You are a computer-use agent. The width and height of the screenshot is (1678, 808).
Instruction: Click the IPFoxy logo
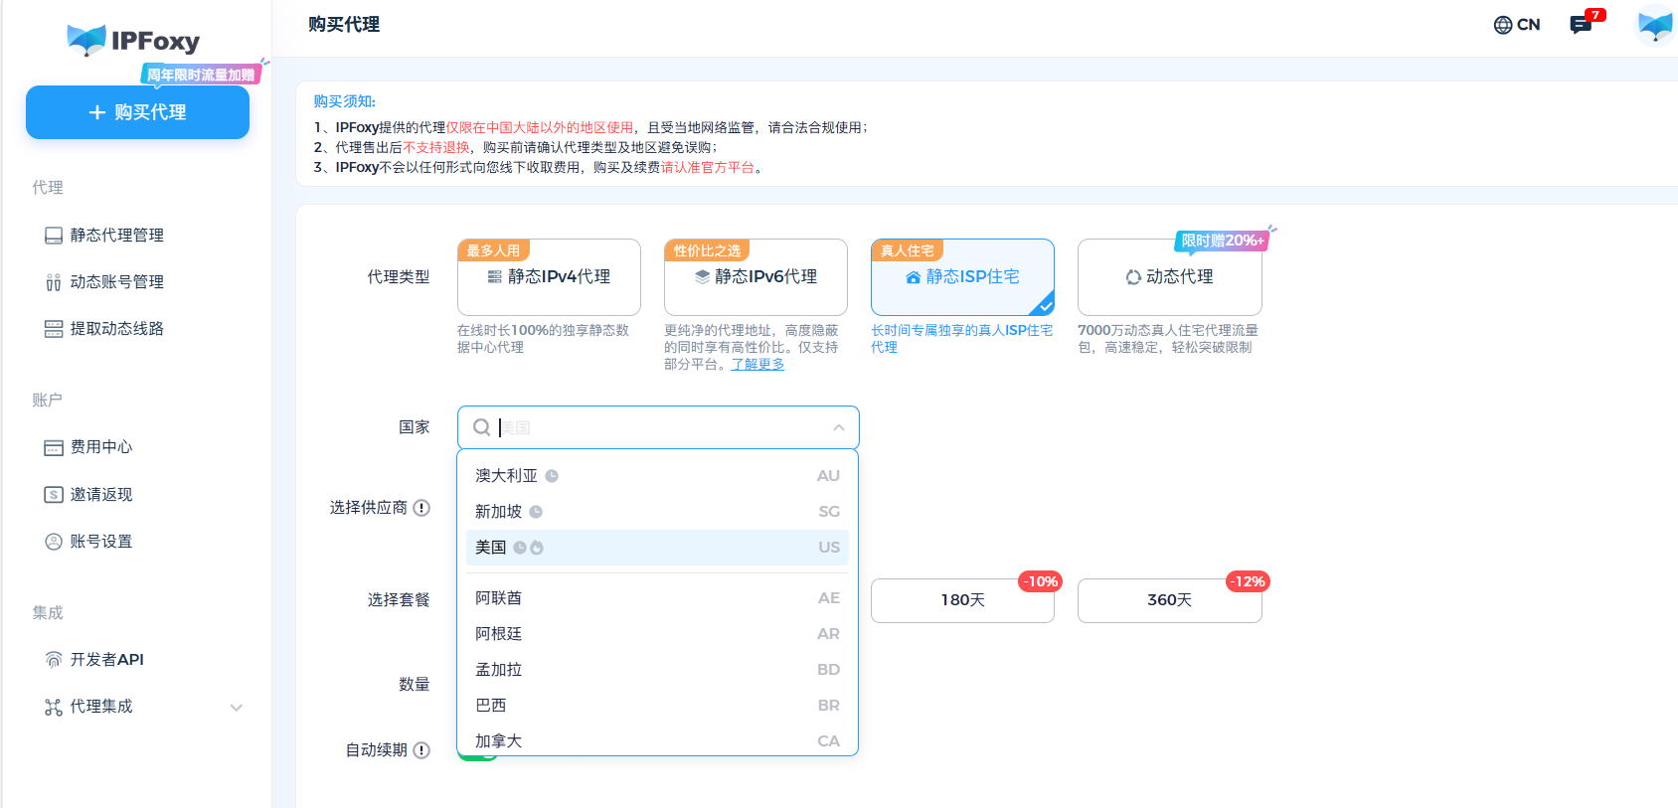133,40
